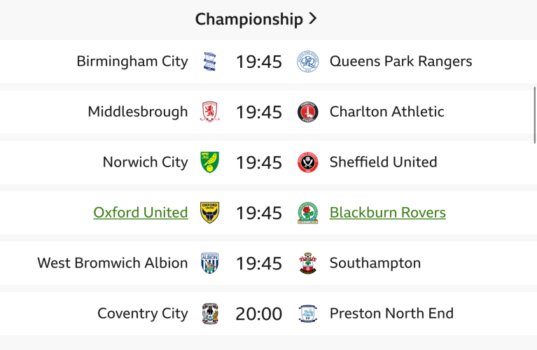
Task: Click the West Bromwich Albion crest
Action: [x=209, y=263]
